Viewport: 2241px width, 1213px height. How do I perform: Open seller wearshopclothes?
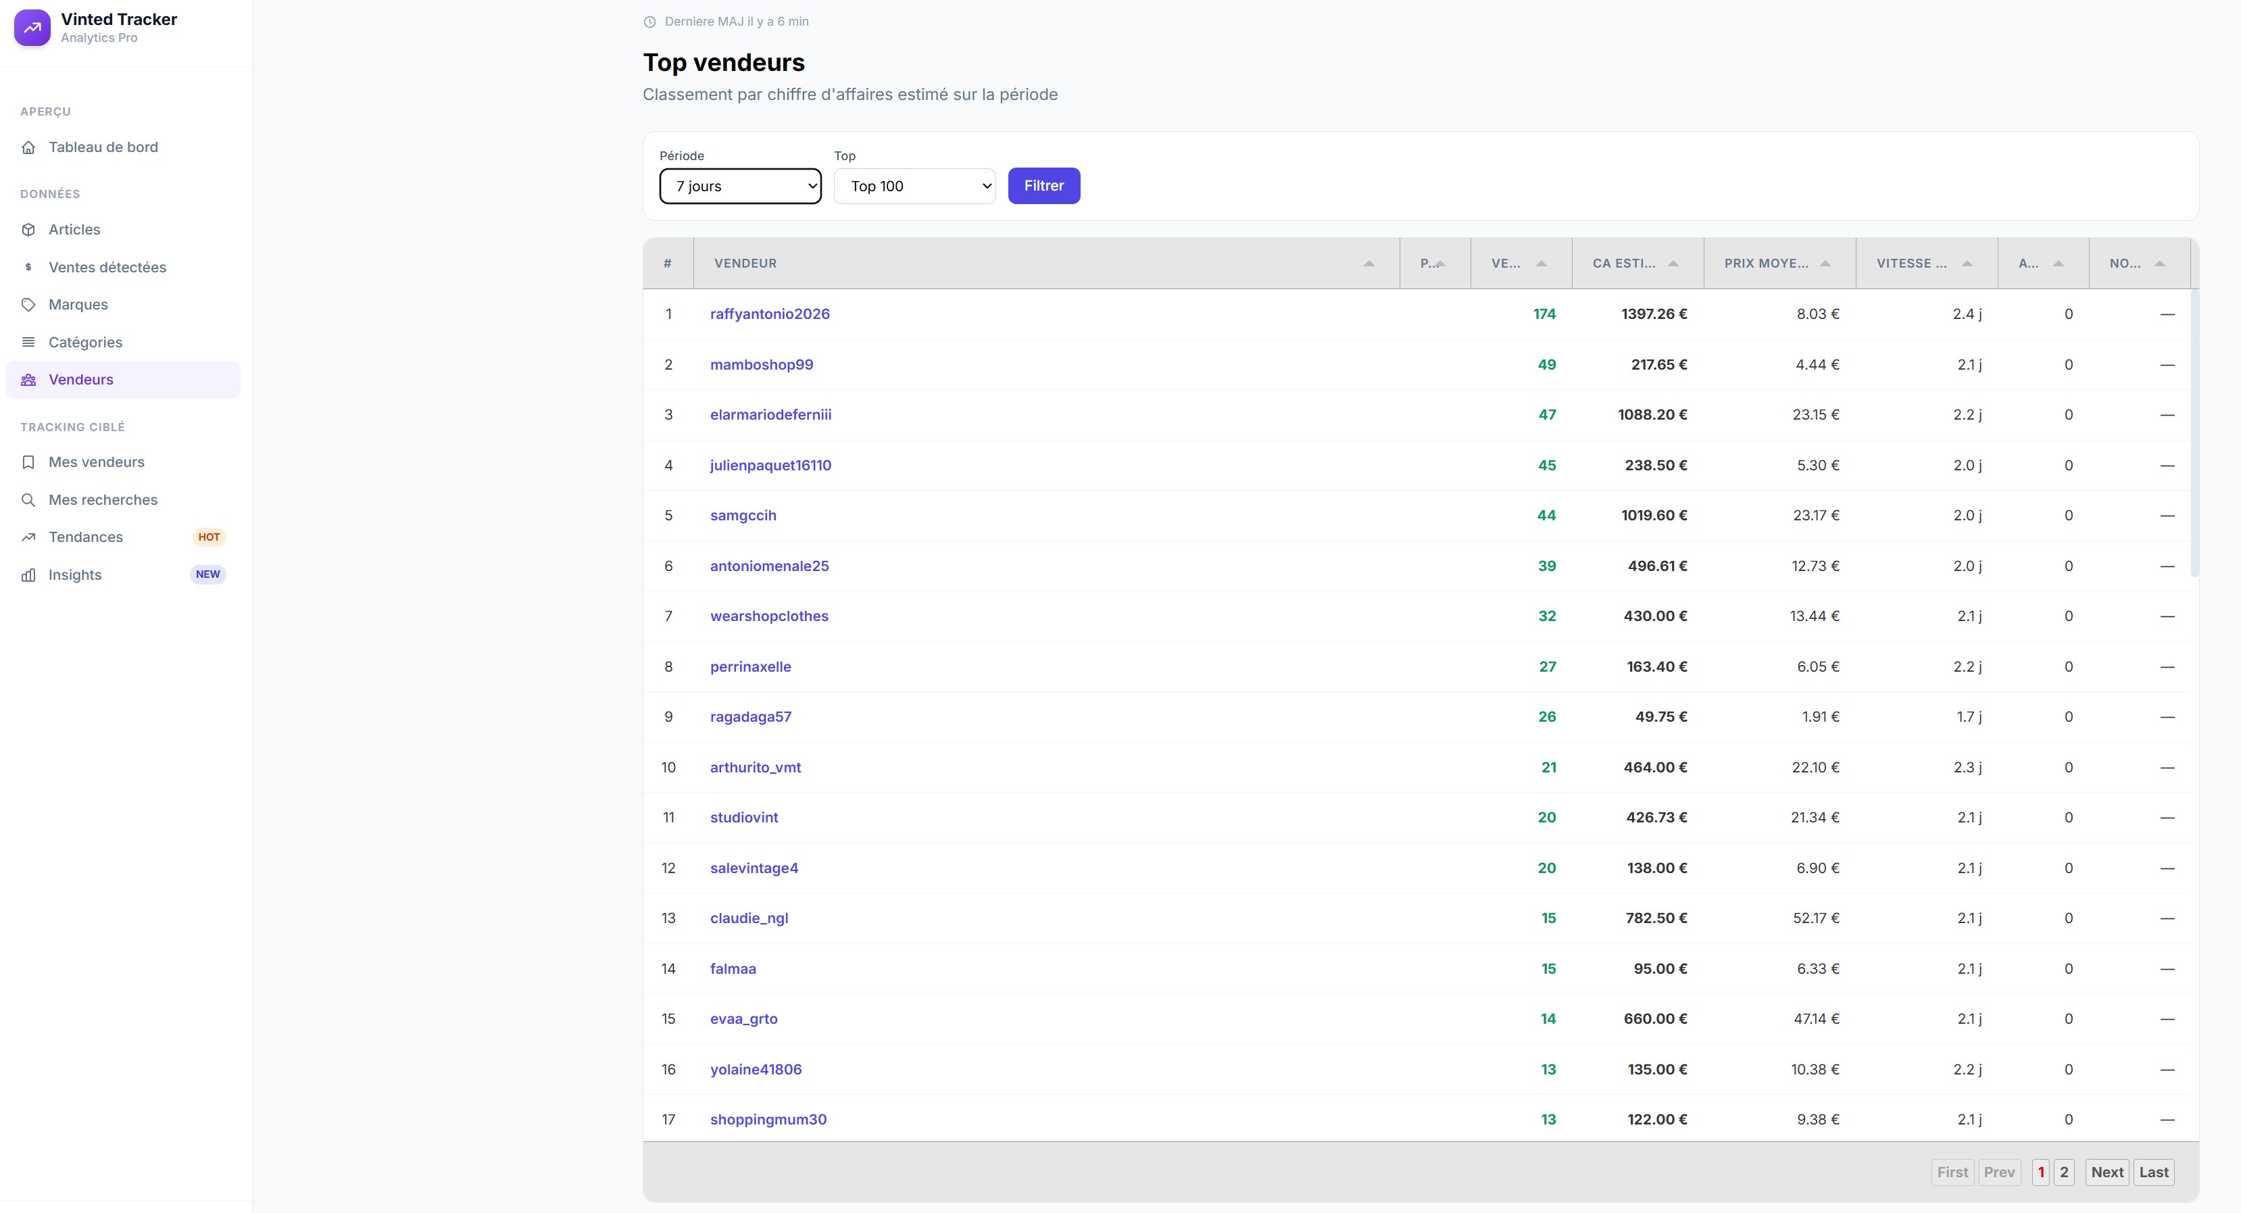(769, 616)
